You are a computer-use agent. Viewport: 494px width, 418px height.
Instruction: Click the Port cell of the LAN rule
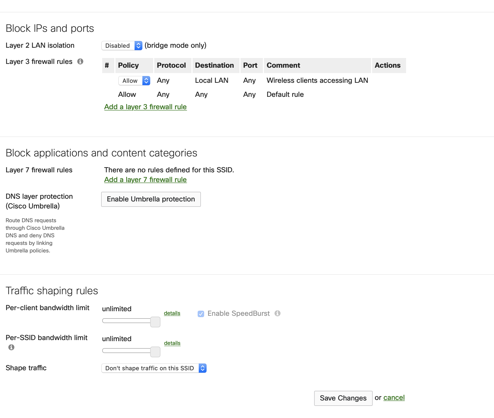249,80
